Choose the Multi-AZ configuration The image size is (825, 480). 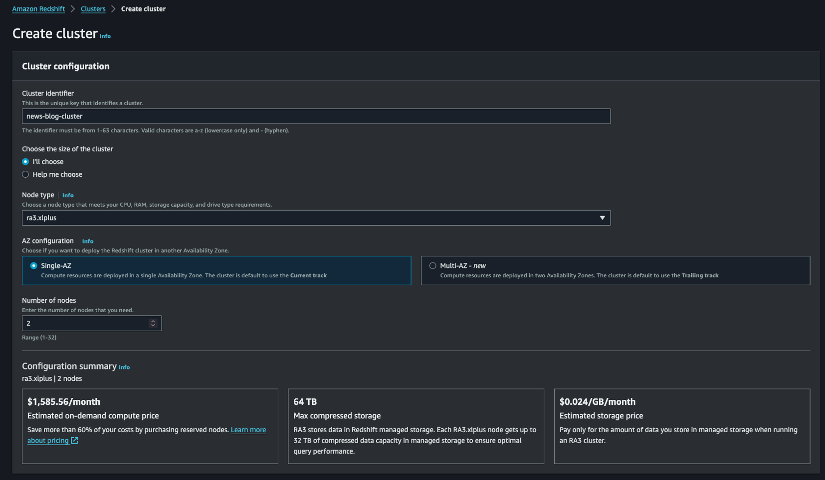coord(433,266)
